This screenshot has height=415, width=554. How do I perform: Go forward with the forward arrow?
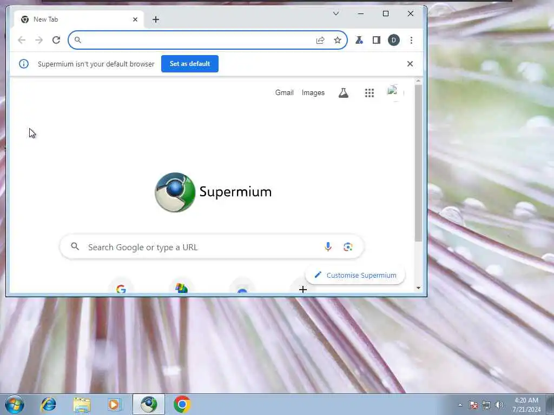[39, 40]
